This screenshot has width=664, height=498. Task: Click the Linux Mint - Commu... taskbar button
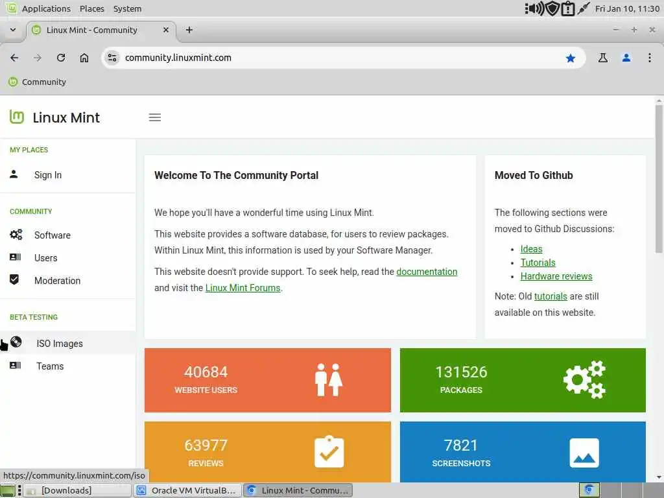point(298,490)
